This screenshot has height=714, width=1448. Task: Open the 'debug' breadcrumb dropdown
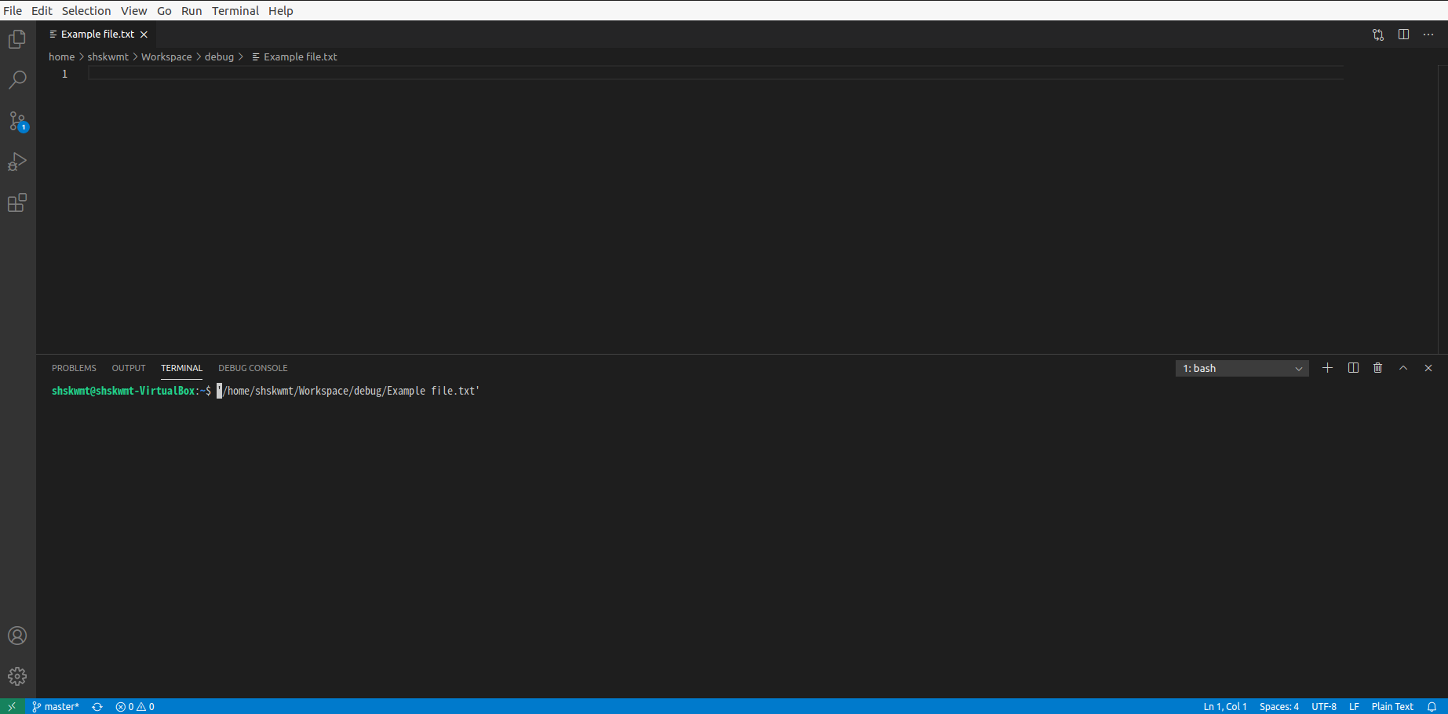pyautogui.click(x=219, y=56)
